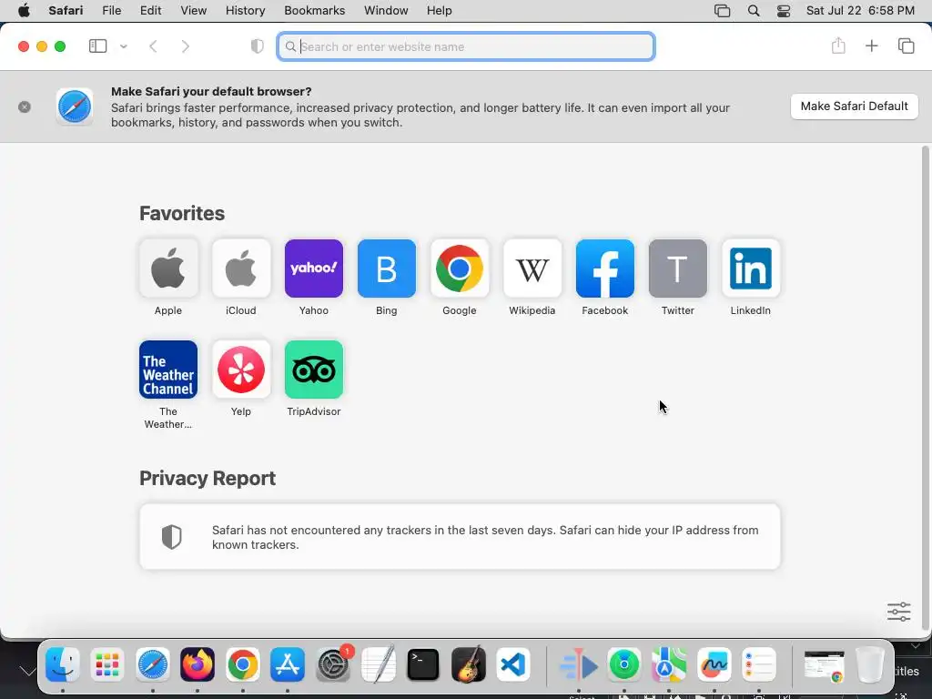Expand the sidebar tab group dropdown chevron
The width and height of the screenshot is (932, 699).
pyautogui.click(x=123, y=46)
